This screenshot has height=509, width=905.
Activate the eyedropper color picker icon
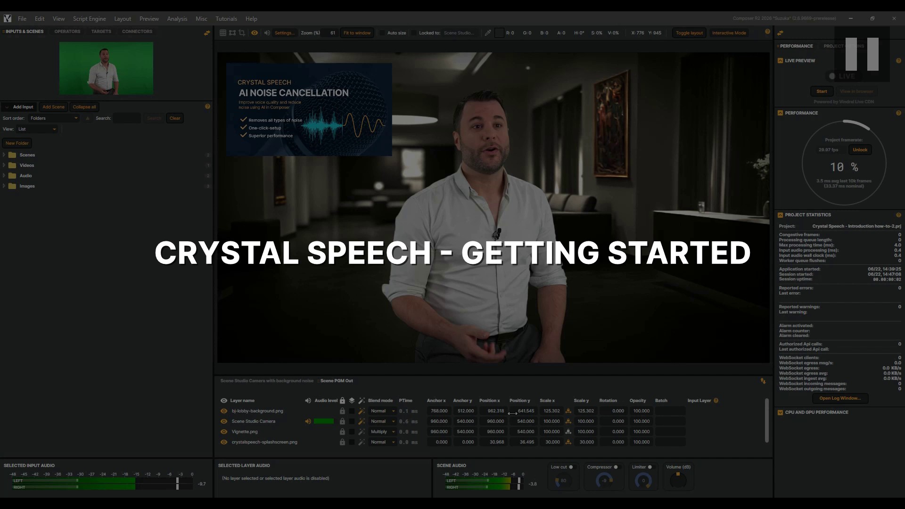point(488,33)
